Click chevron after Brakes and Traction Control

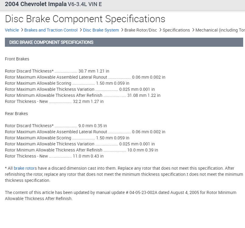coord(80,30)
